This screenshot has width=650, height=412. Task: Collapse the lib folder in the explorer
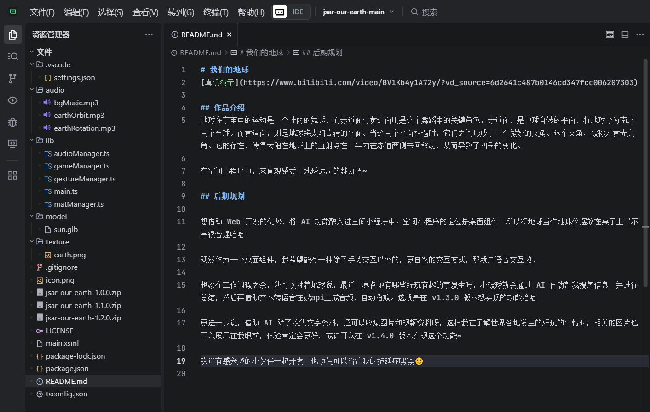32,140
